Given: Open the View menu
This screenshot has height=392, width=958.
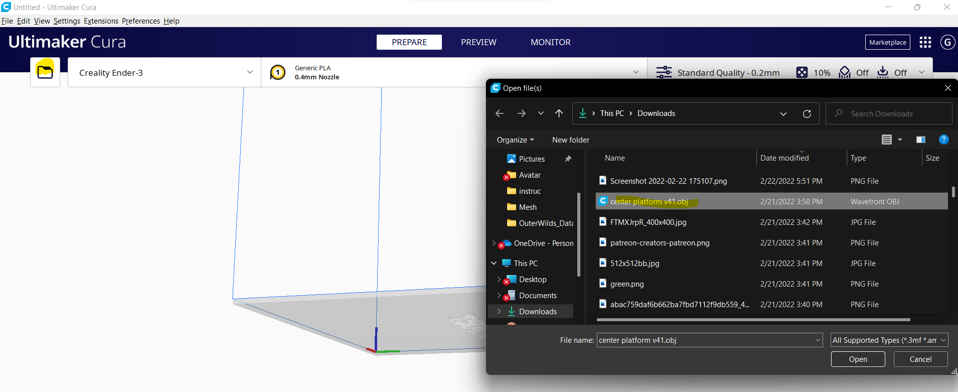Looking at the screenshot, I should (x=42, y=21).
